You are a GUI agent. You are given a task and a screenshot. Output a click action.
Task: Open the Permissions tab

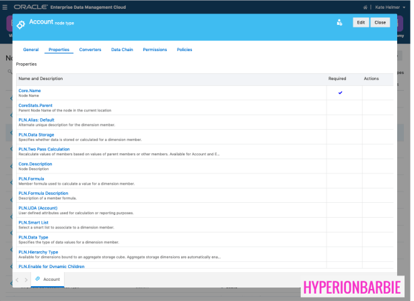[155, 50]
